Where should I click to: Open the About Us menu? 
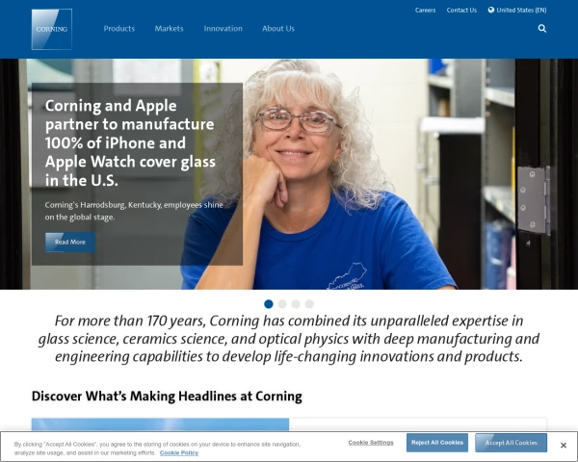278,28
